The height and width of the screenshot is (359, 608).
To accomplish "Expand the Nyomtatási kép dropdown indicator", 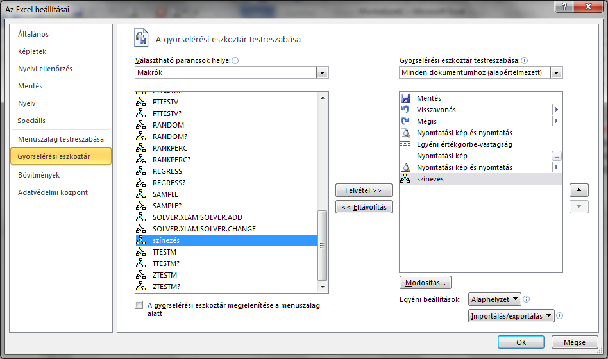I will 557,156.
